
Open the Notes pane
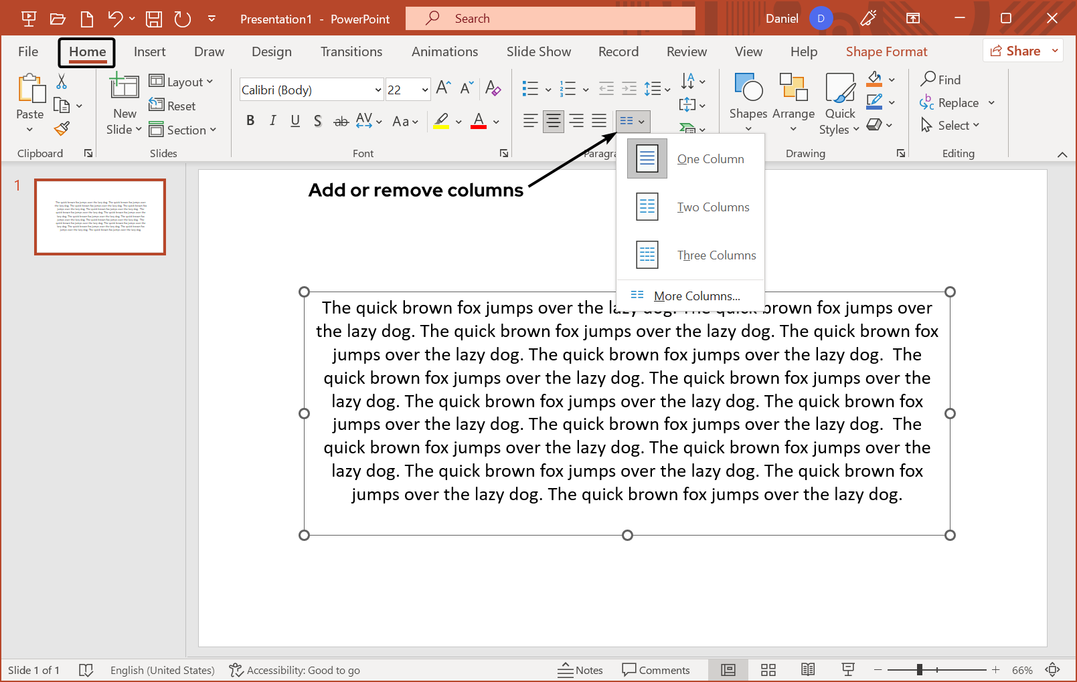pos(580,670)
